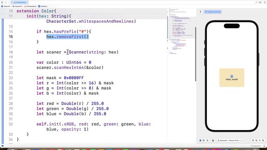The height and width of the screenshot is (150, 267).
Task: Click 'scanHexInt64' on line 21
Action: coord(69,67)
